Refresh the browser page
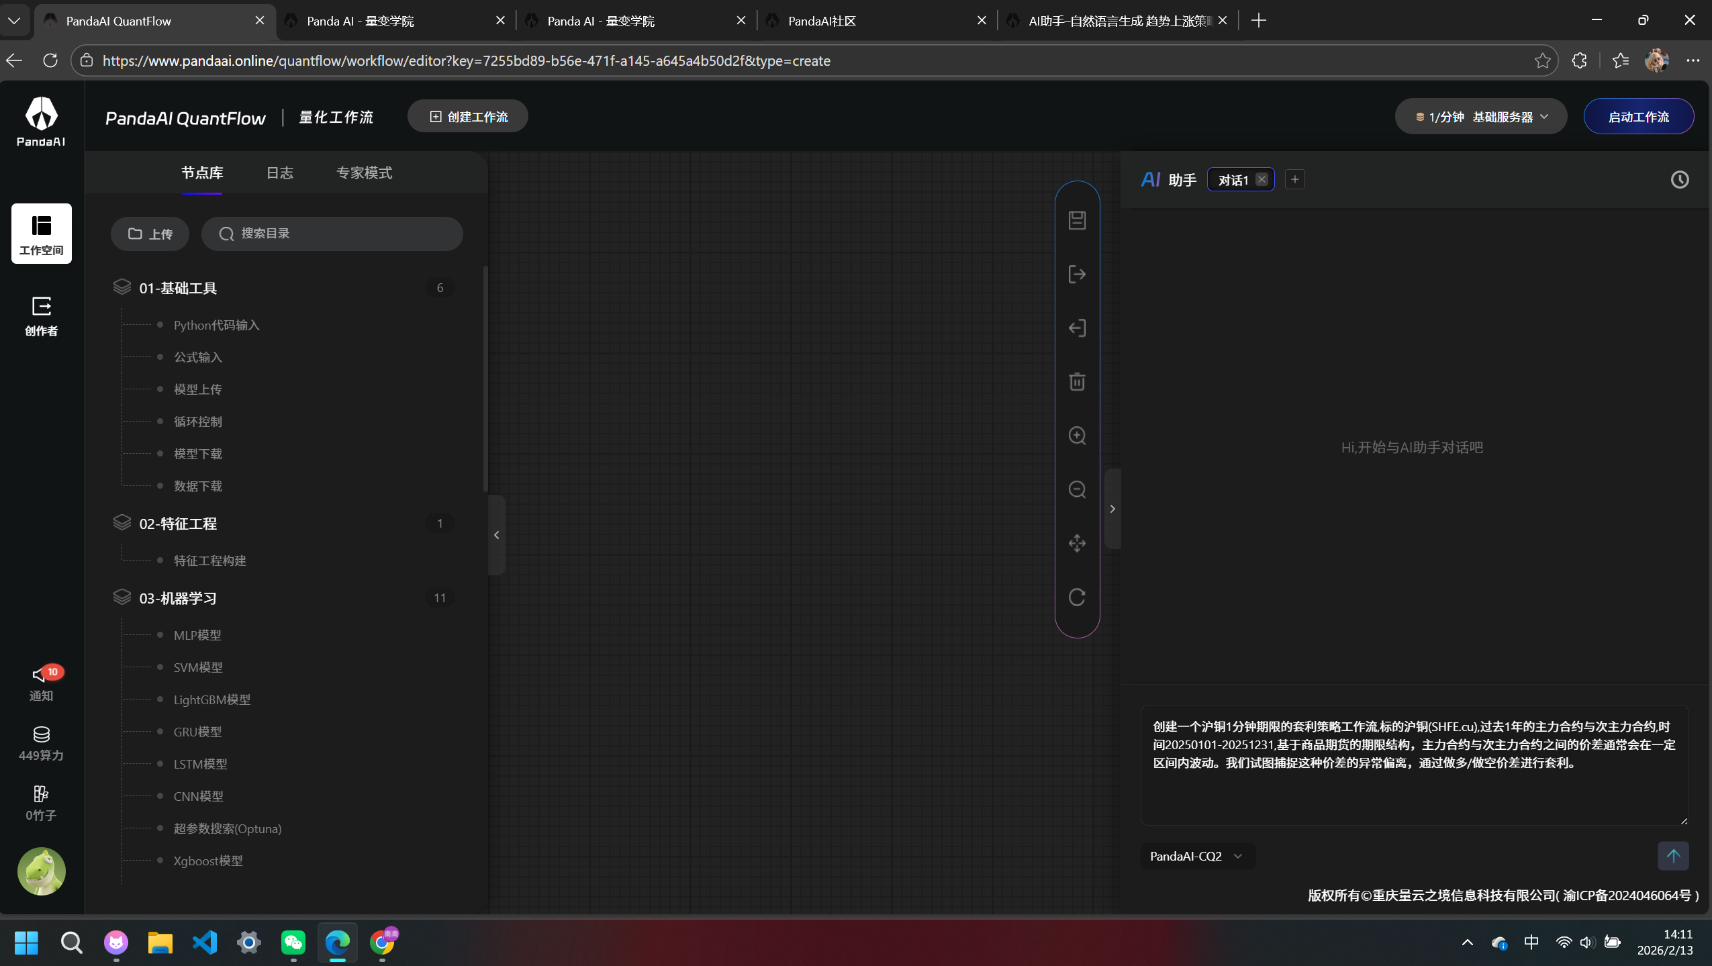Image resolution: width=1712 pixels, height=966 pixels. pos(50,60)
